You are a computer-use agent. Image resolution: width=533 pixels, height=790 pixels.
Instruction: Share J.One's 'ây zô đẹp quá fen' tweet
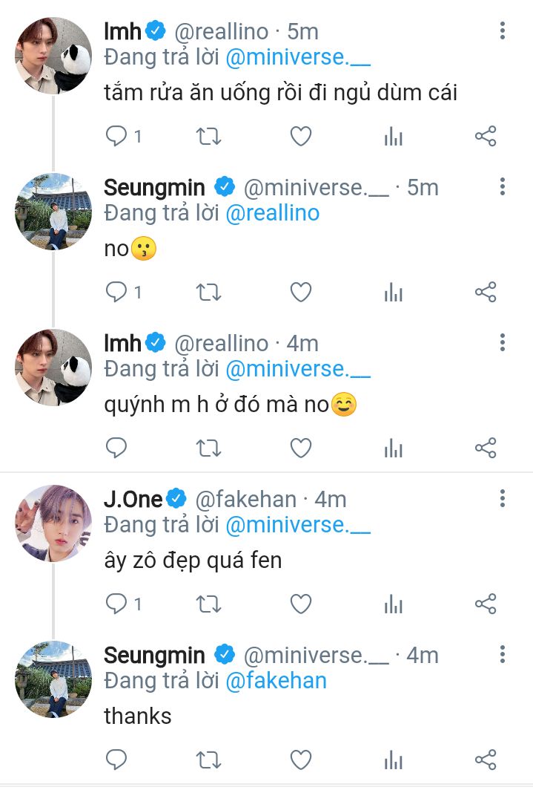(485, 604)
